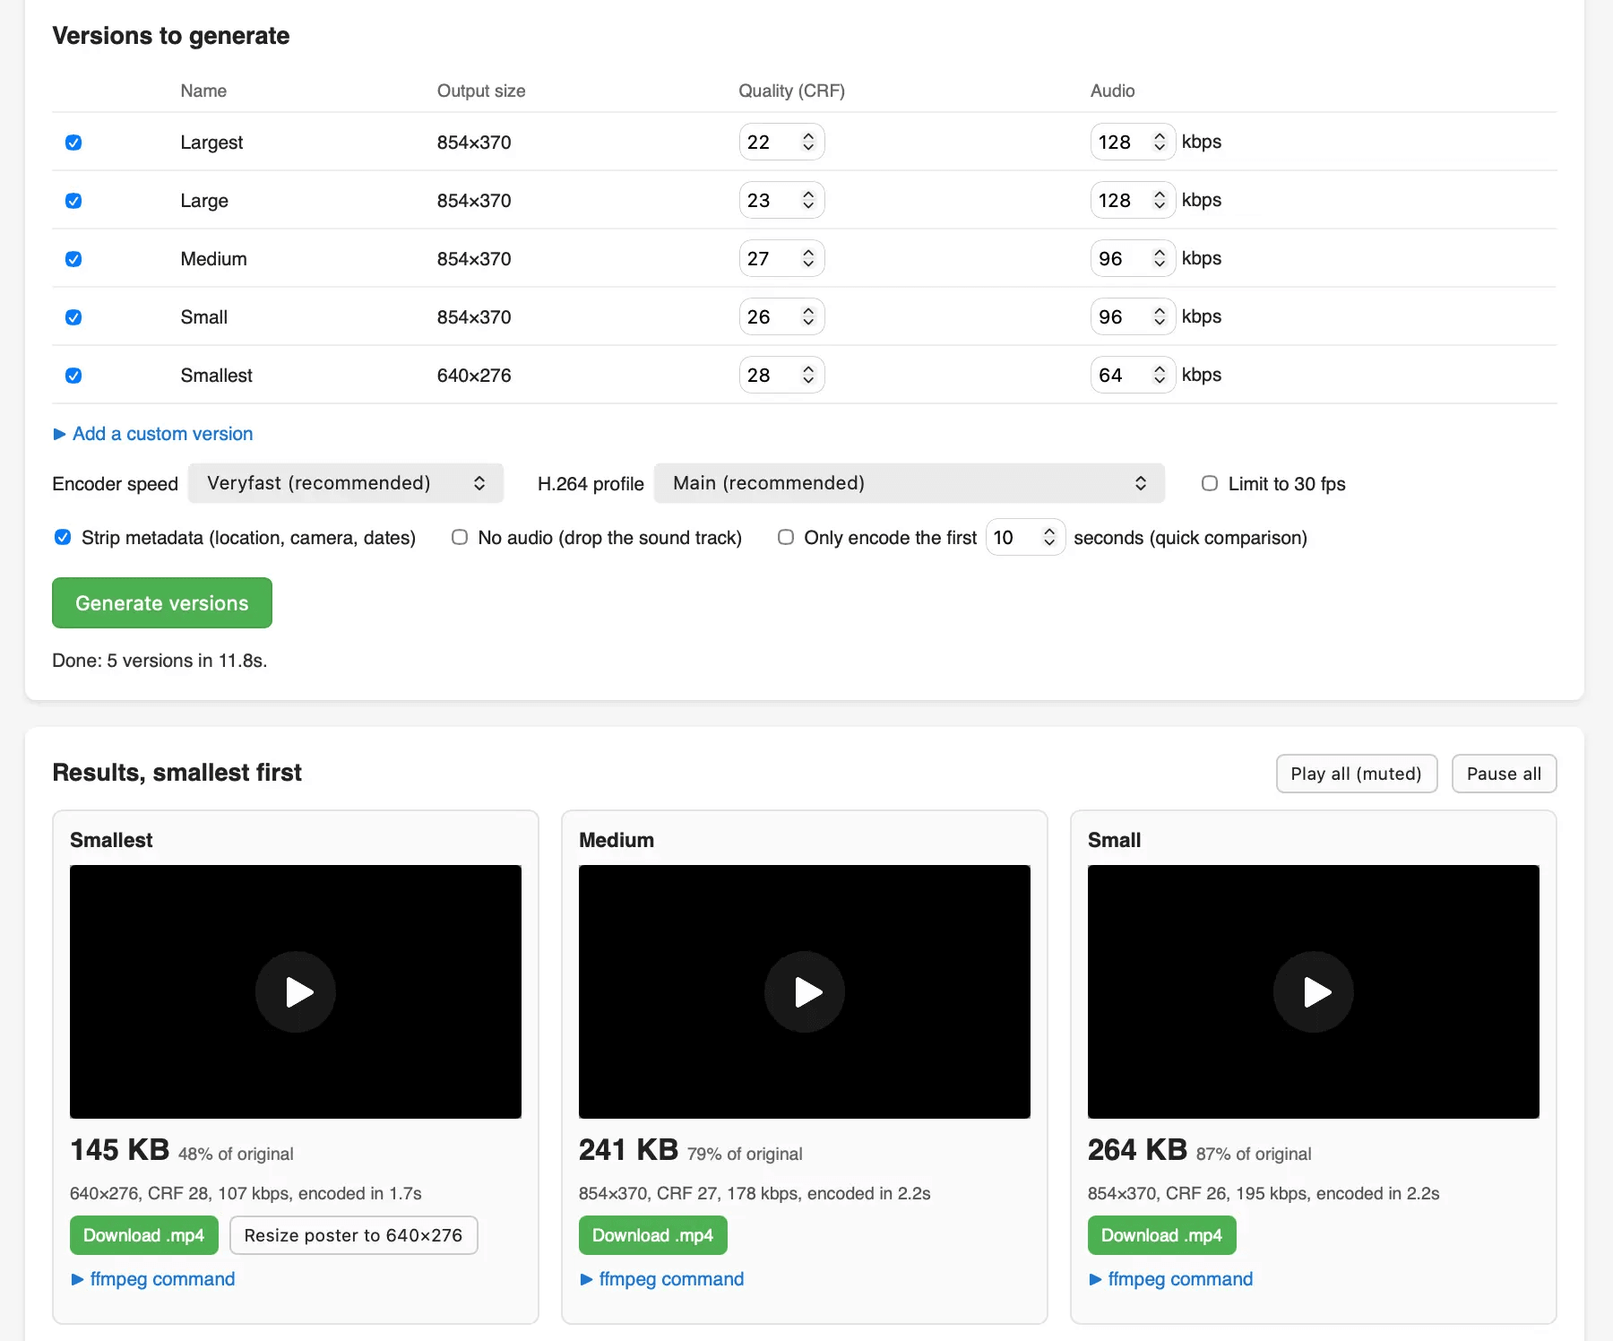
Task: Enable Limit to 30 fps
Action: point(1210,483)
